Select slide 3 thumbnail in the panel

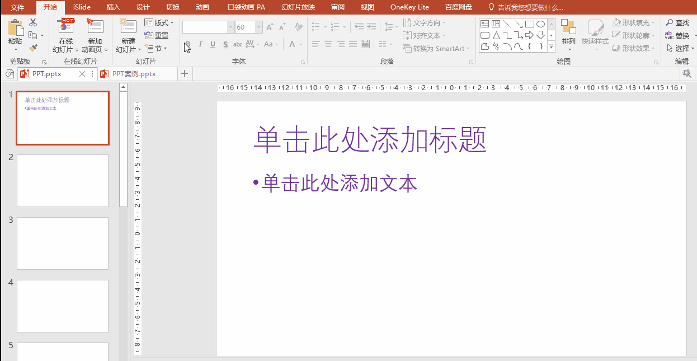pos(62,243)
